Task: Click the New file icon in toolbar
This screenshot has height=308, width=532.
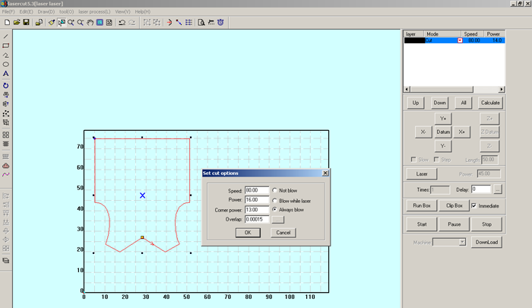Action: (x=7, y=22)
